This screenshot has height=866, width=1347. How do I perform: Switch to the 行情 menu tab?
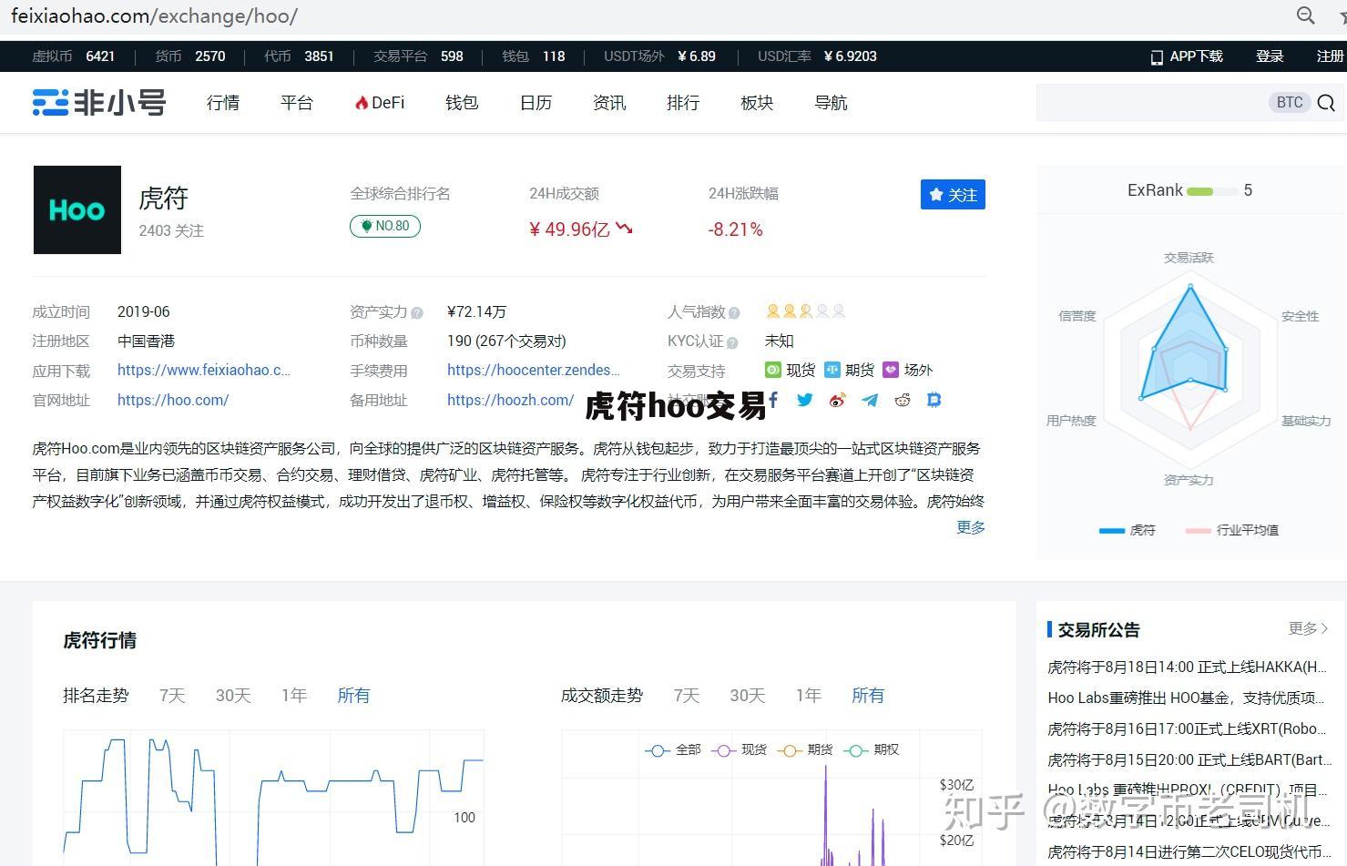[x=222, y=102]
